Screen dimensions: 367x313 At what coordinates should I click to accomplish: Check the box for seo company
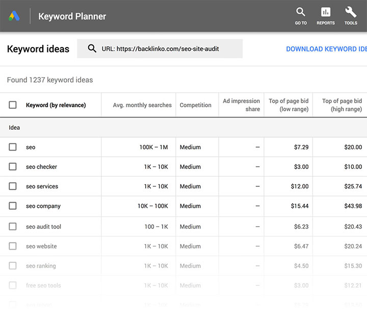[x=13, y=206]
